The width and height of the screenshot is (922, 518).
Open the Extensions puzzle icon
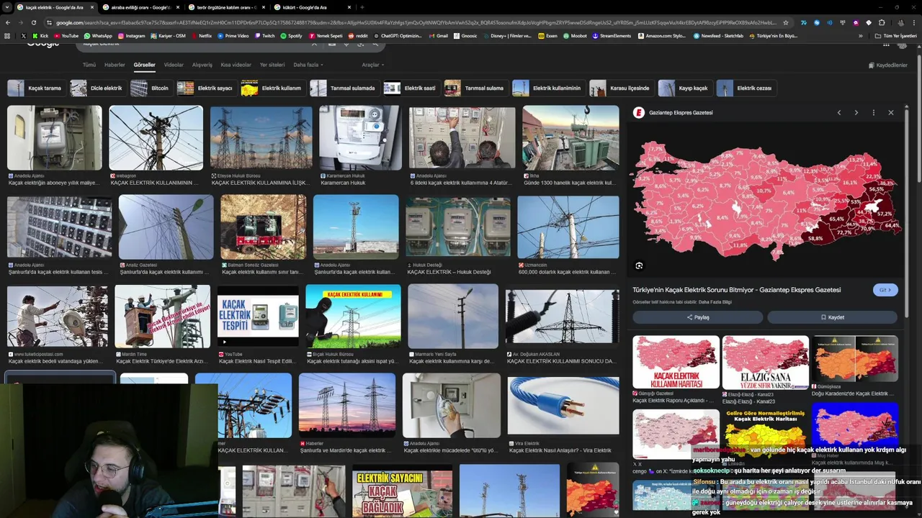point(882,22)
